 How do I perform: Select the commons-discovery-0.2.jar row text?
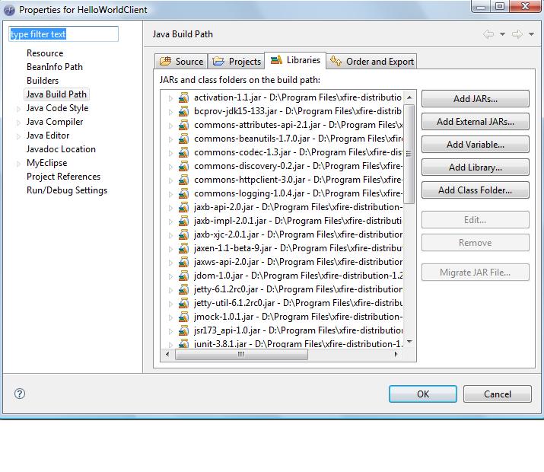tap(298, 166)
